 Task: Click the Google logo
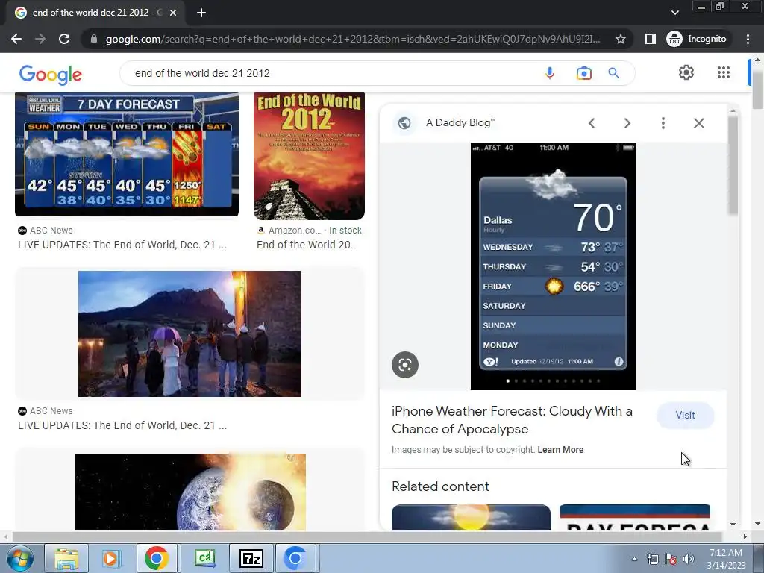[x=51, y=74]
